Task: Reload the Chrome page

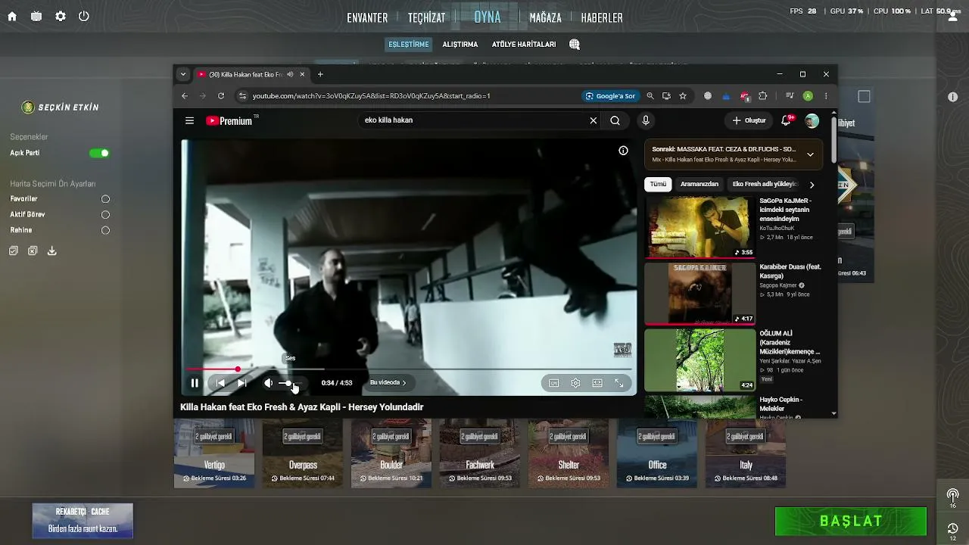Action: coord(221,96)
